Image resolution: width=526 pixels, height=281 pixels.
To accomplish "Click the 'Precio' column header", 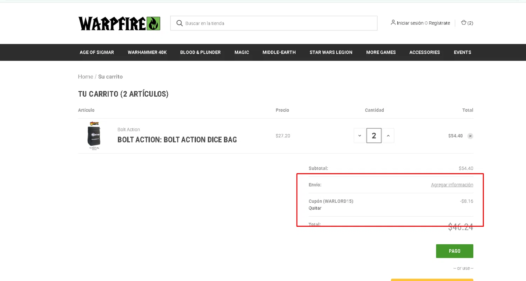I will 282,110.
